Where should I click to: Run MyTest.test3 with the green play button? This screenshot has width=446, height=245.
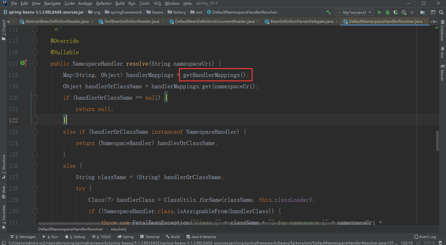(379, 12)
